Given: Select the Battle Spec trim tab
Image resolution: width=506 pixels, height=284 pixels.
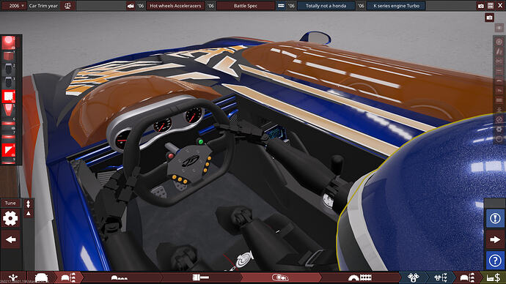Looking at the screenshot, I should (x=246, y=6).
